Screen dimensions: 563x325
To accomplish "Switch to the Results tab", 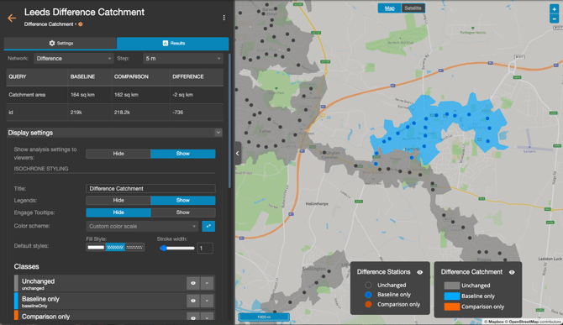I will [x=173, y=43].
